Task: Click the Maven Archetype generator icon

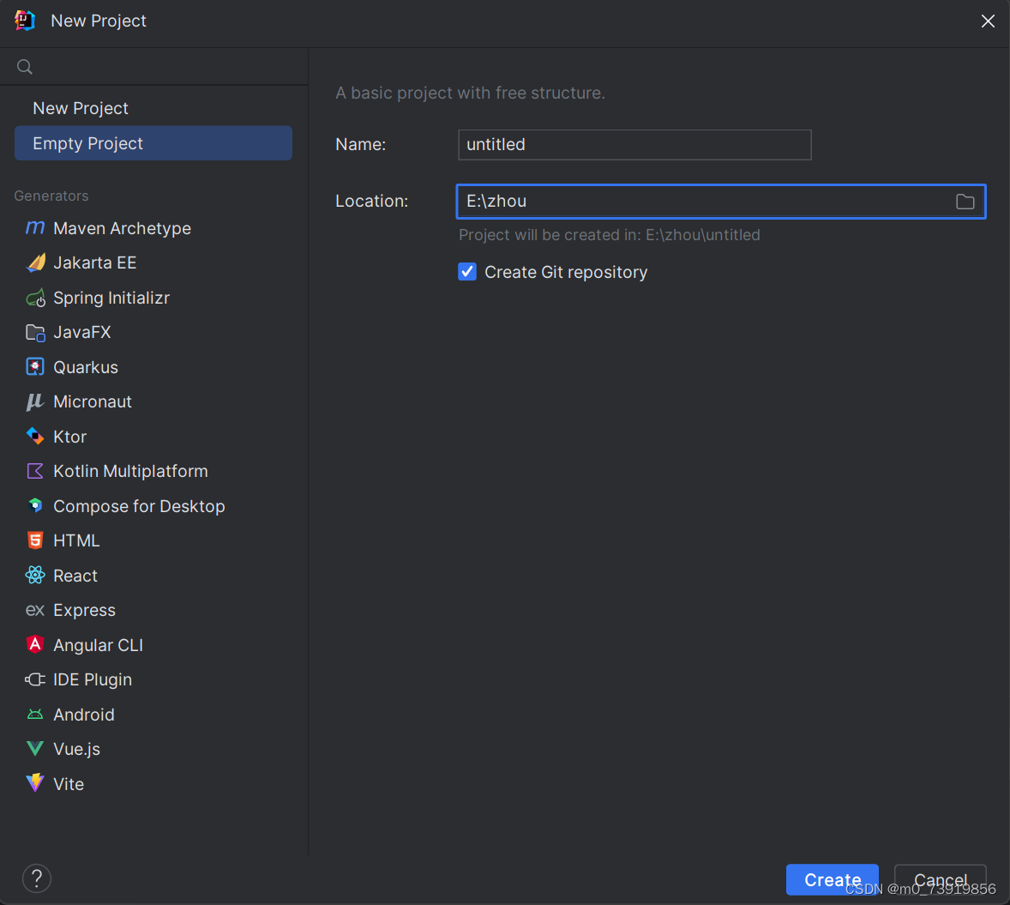Action: (35, 228)
